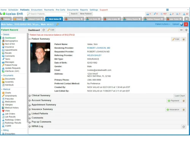The width and height of the screenshot is (190, 143).
Task: Open the lab flask counter showing 2
Action: [171, 14]
